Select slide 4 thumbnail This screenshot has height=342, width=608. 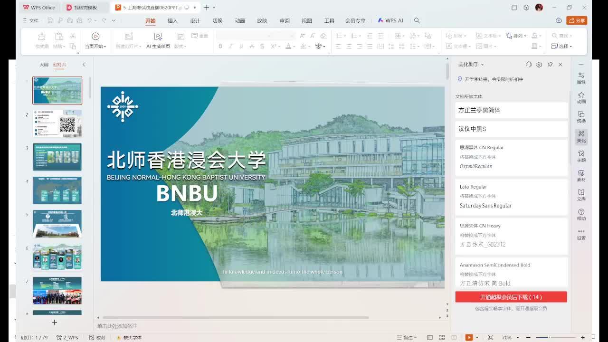click(x=57, y=190)
